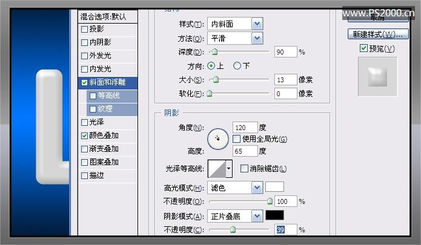421x245 pixels.
Task: Open the 方法 technique dropdown
Action: click(257, 38)
